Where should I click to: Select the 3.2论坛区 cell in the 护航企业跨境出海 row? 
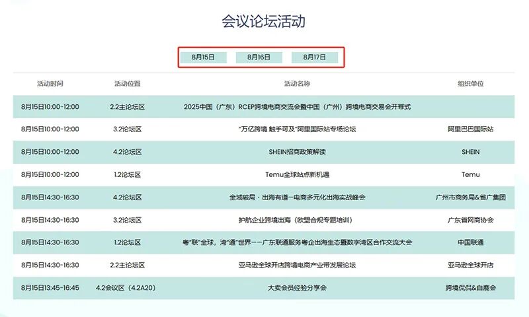click(x=127, y=220)
